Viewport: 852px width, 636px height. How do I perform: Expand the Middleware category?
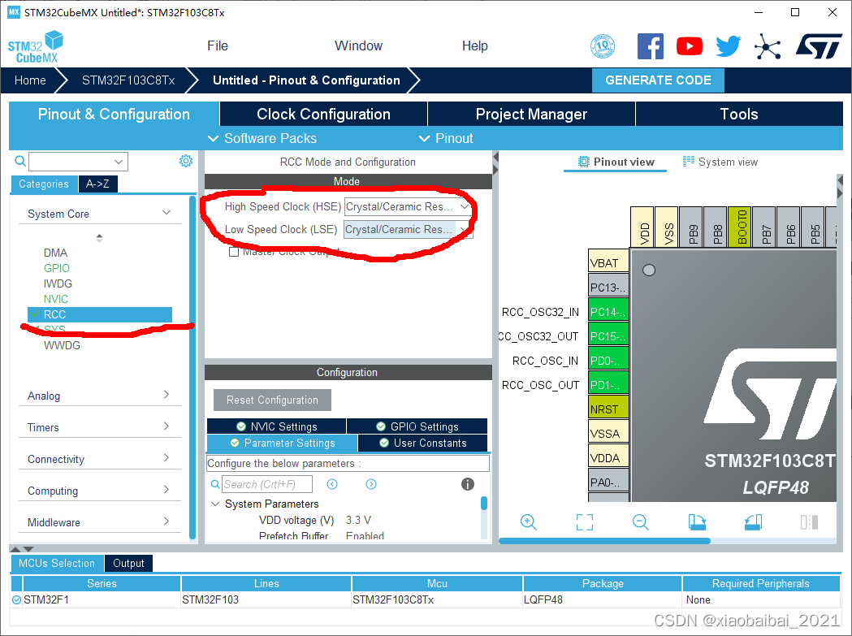(167, 521)
